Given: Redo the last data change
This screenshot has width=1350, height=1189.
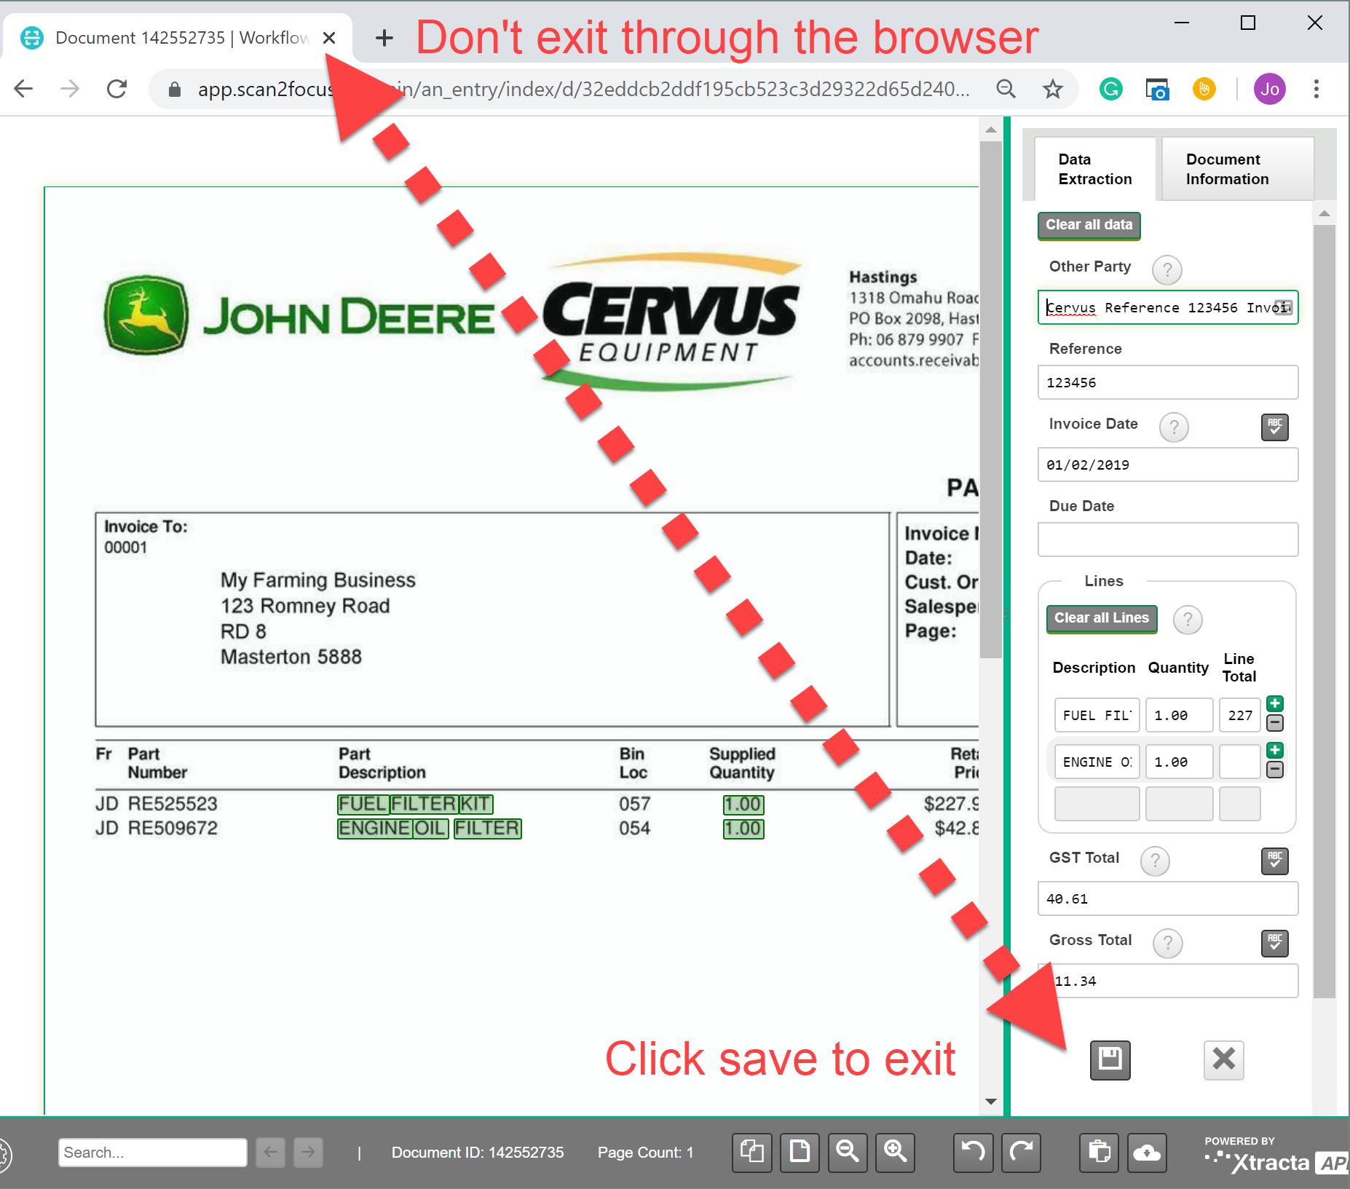Looking at the screenshot, I should coord(1021,1153).
